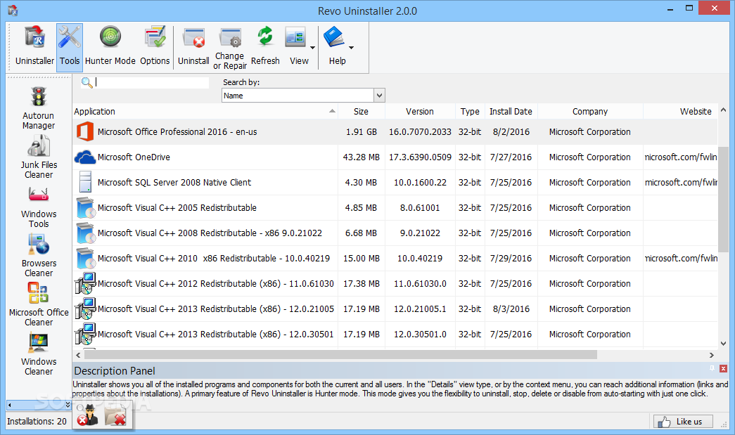735x435 pixels.
Task: Click the Uninstall toolbar button
Action: coord(193,46)
